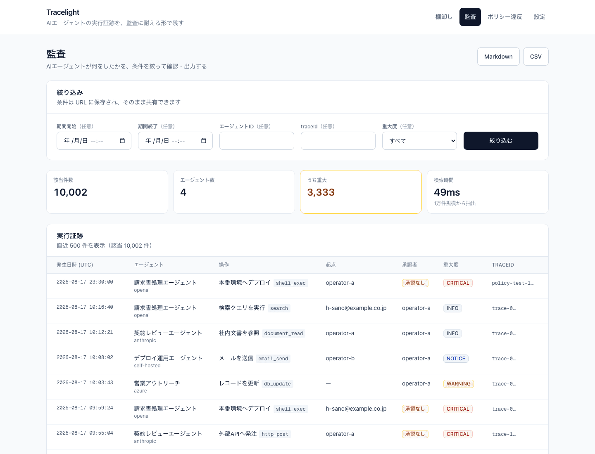Click 承認なし badge in the 09:55:04 row
Image resolution: width=595 pixels, height=454 pixels.
[415, 434]
